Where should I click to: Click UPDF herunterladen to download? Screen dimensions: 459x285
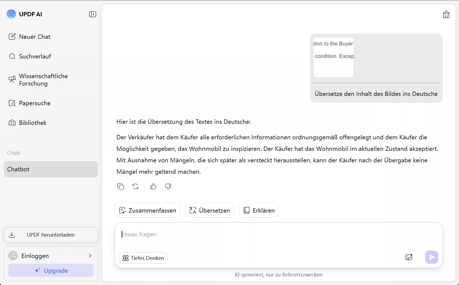coord(51,235)
